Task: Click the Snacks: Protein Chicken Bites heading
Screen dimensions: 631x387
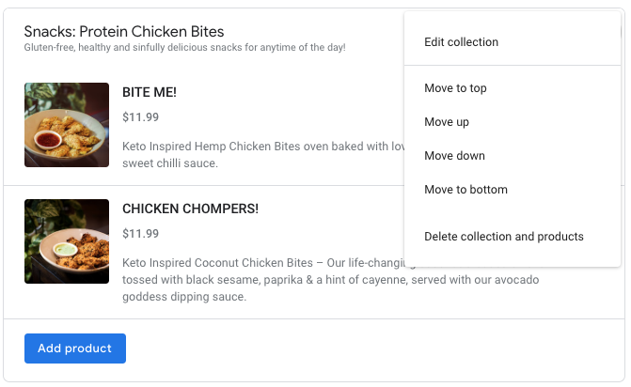Action: click(124, 32)
